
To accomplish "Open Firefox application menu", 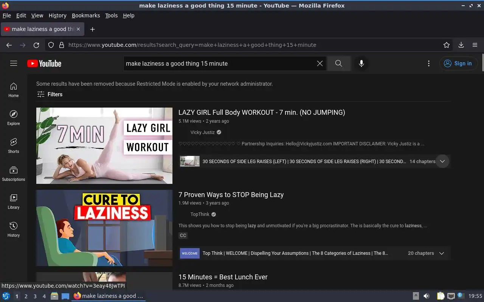I will [x=475, y=45].
